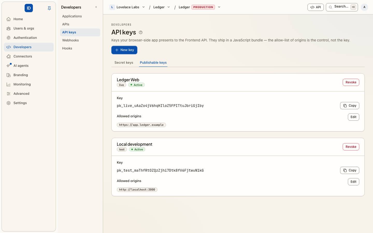Screen dimensions: 373x233
Task: Revoke the Ledger Web key
Action: 351,82
